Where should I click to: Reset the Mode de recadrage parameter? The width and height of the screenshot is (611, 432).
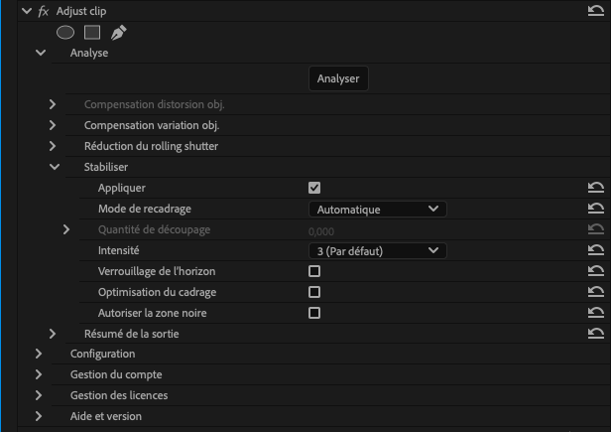point(595,209)
